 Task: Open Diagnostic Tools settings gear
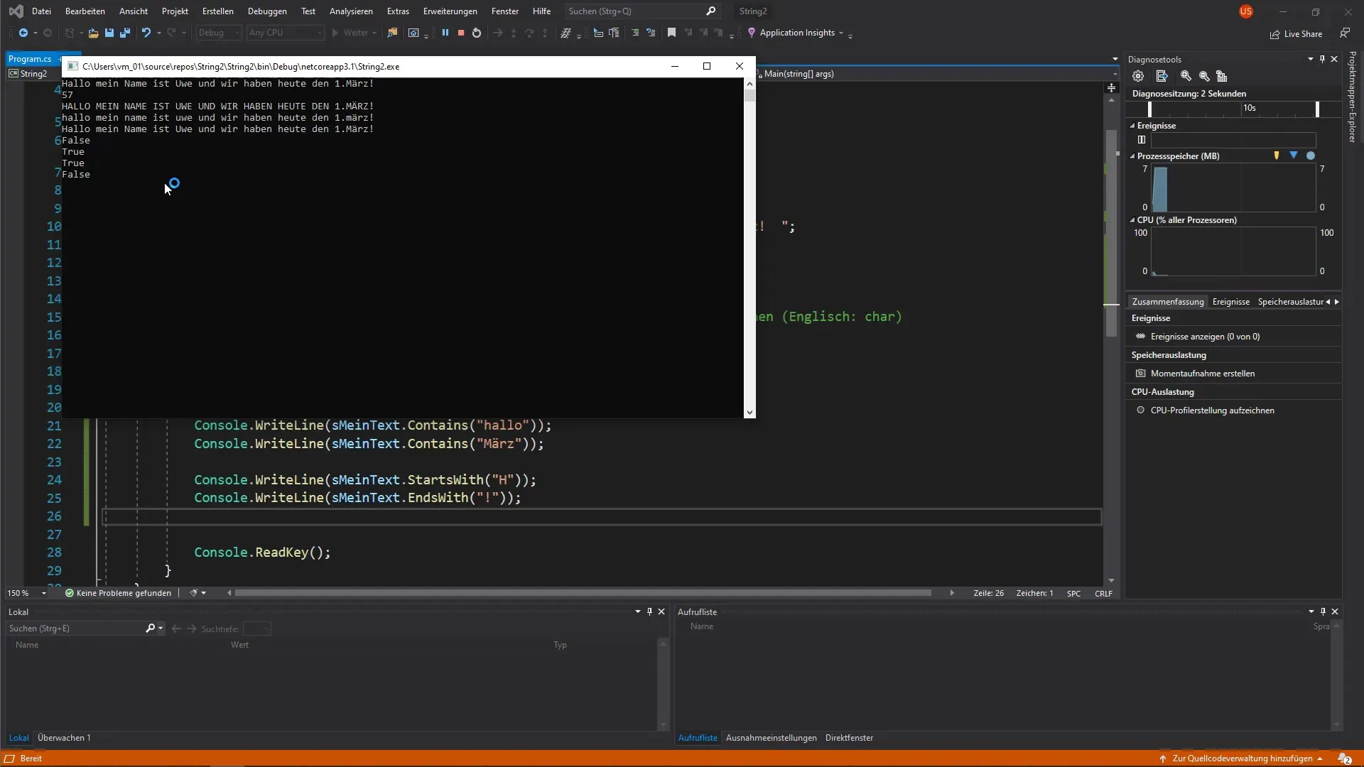(x=1138, y=76)
